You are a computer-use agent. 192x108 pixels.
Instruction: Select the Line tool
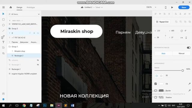coord(3,31)
